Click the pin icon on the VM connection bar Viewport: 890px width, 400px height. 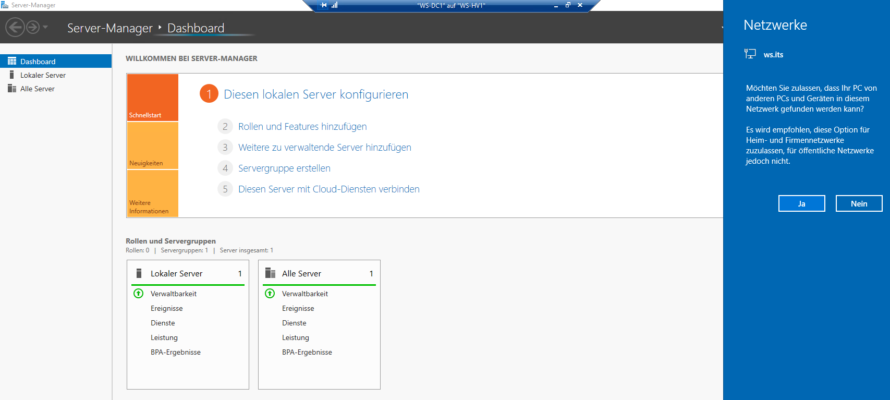[x=324, y=5]
